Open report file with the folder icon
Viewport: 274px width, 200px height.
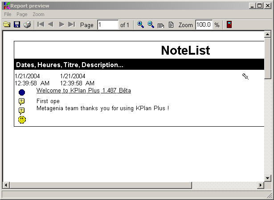click(7, 24)
